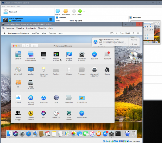Open the Finestra menu in macOS menu bar
This screenshot has height=143, width=162.
coord(52,33)
